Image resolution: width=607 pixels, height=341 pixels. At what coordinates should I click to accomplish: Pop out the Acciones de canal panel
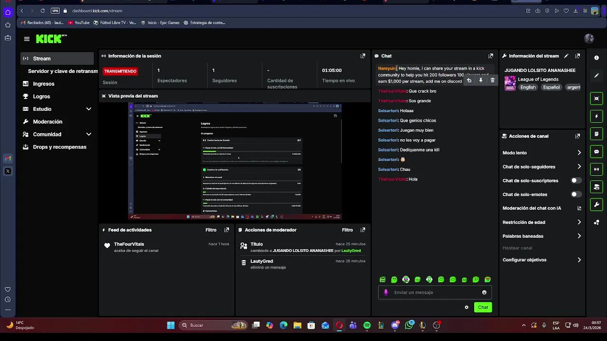point(578,136)
